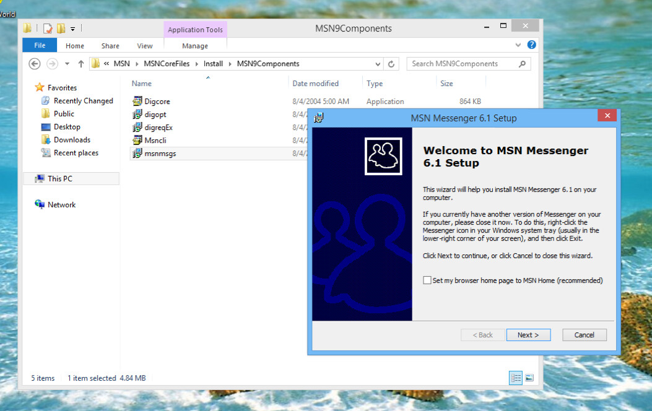Screen dimensions: 652x411
Task: Click the Downloads label in Favorites
Action: tap(72, 140)
